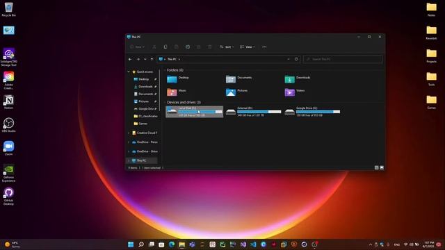Click the Delete trash icon in toolbar

(210, 47)
